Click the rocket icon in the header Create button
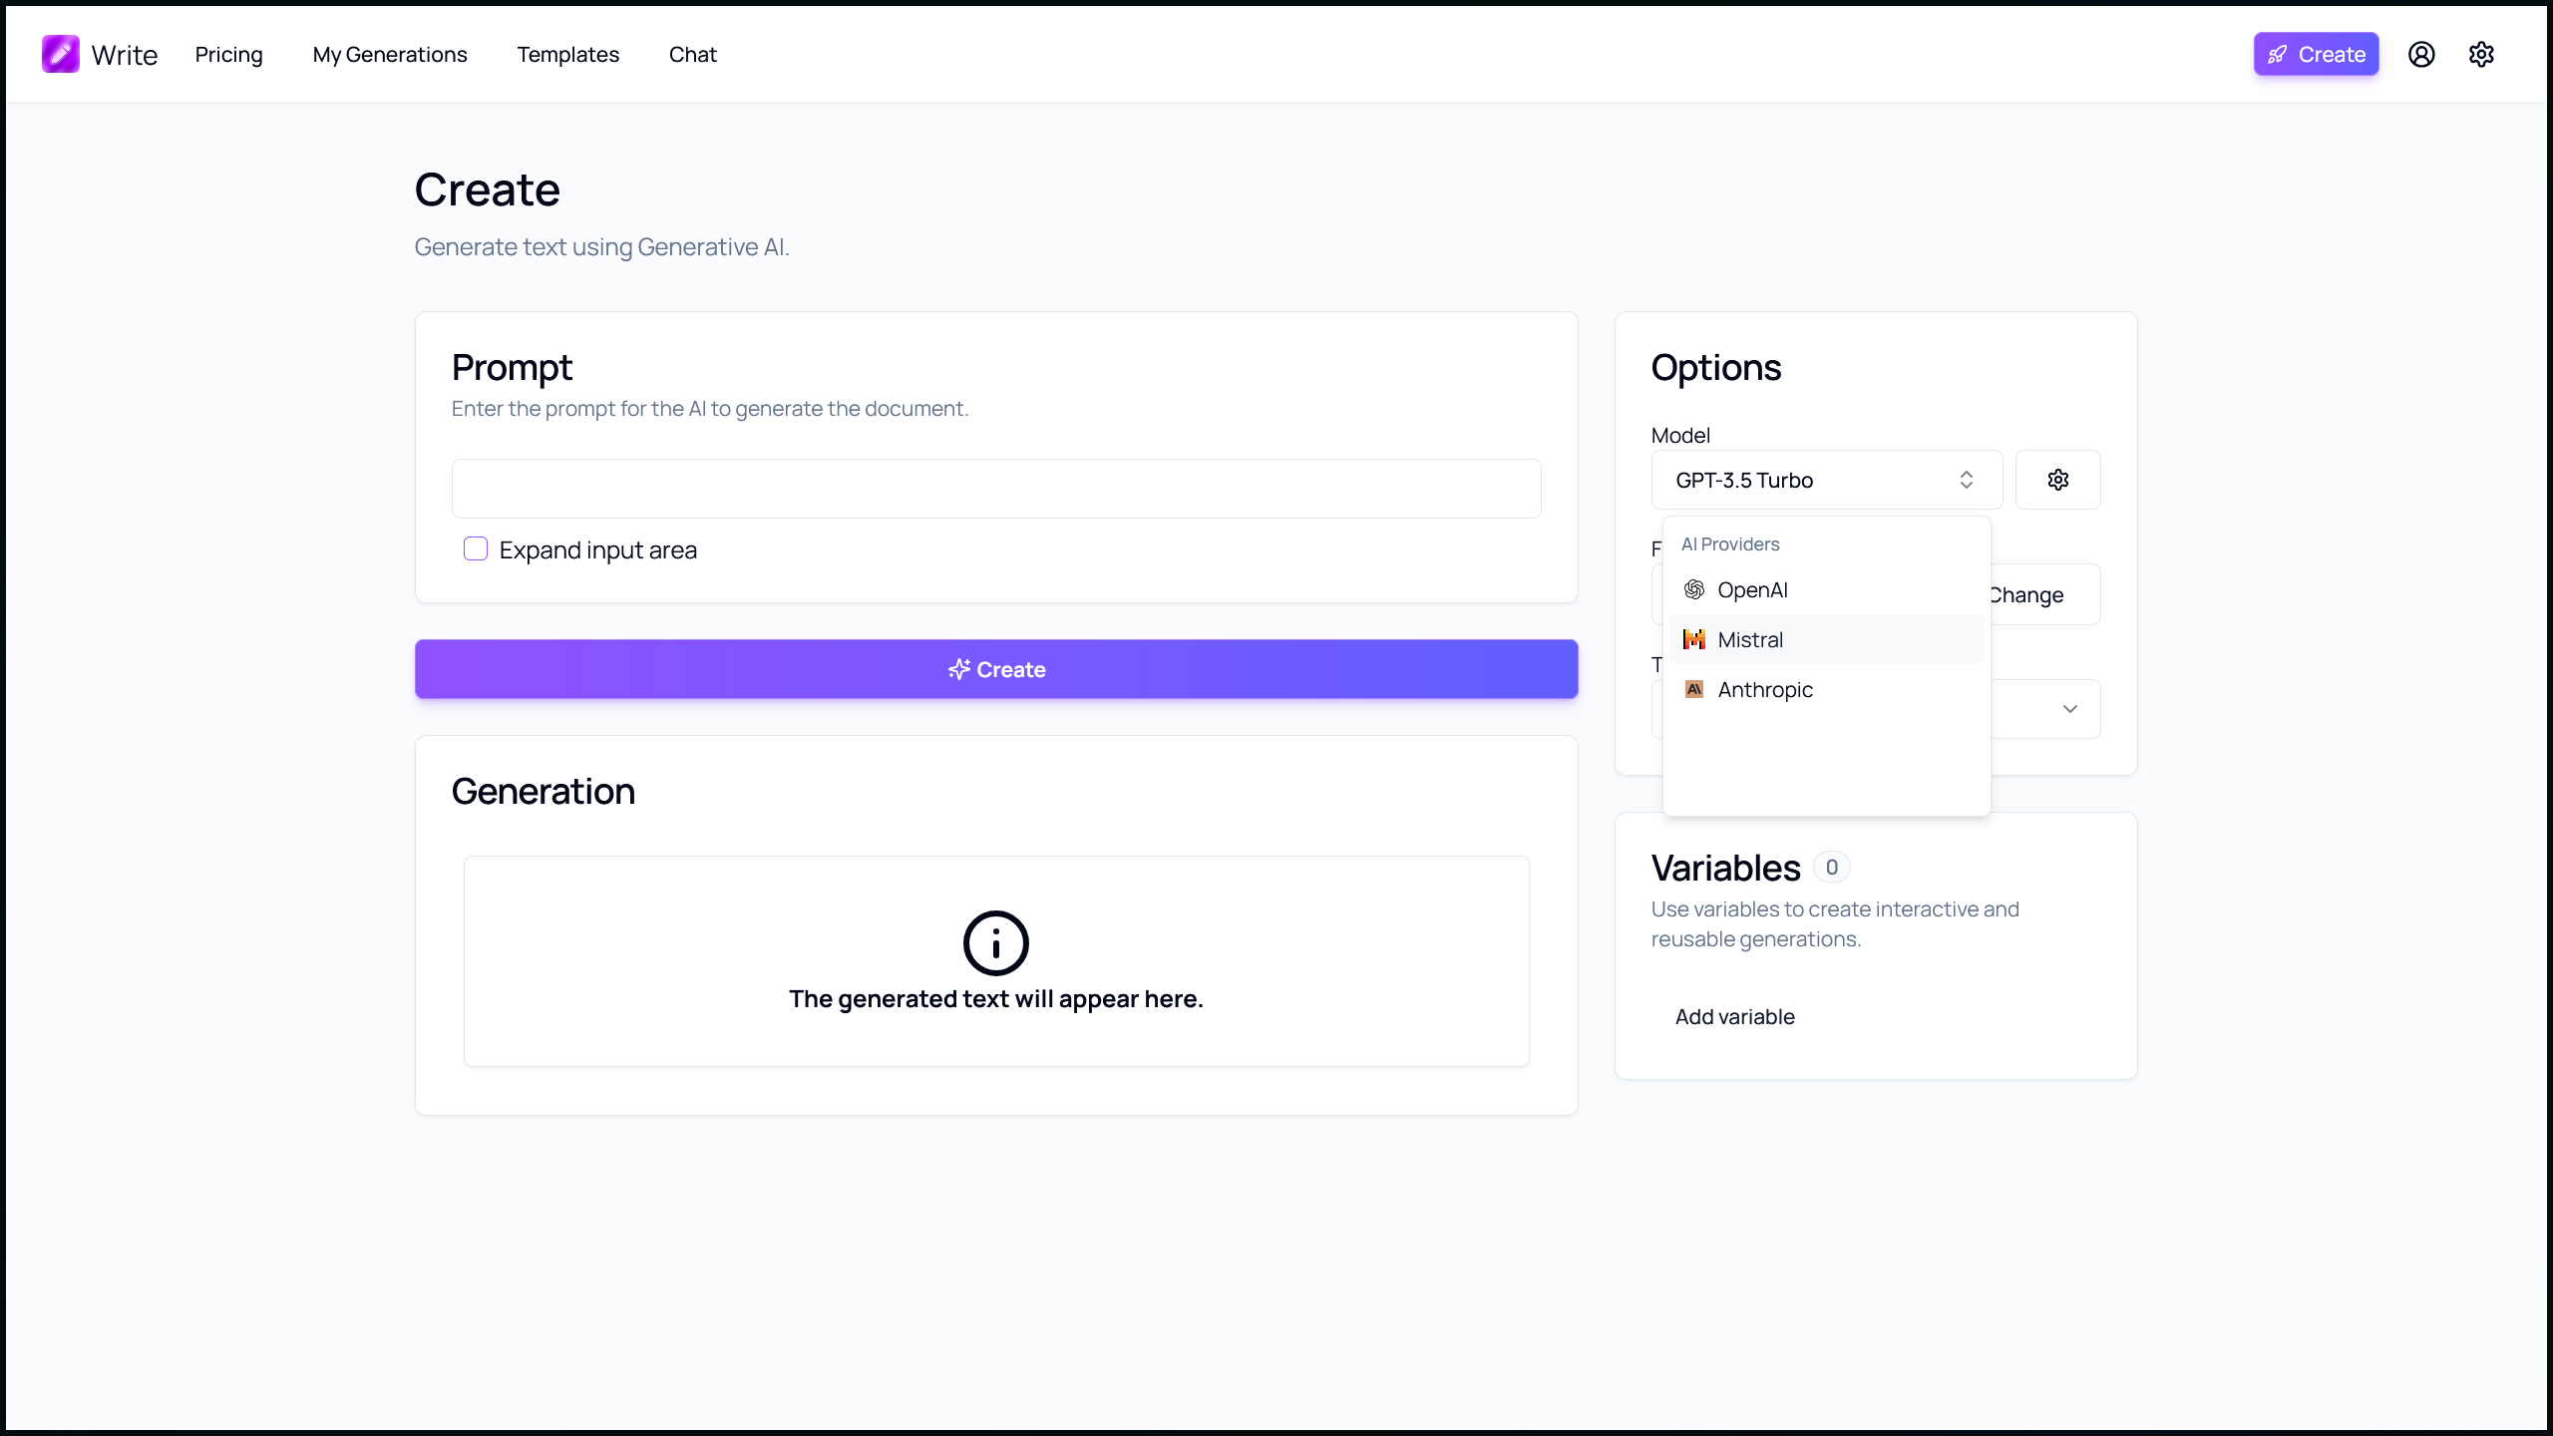 (x=2278, y=54)
